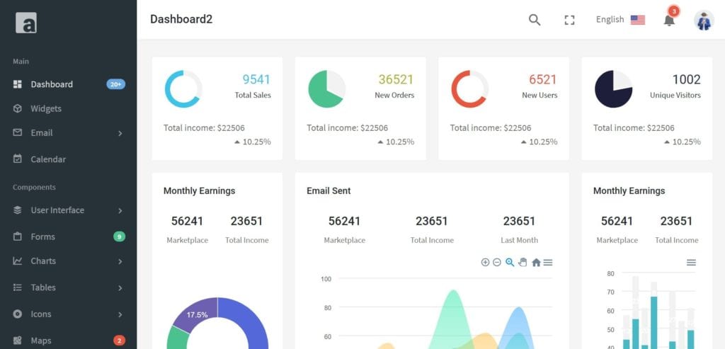
Task: Open the Forms menu item
Action: click(69, 236)
